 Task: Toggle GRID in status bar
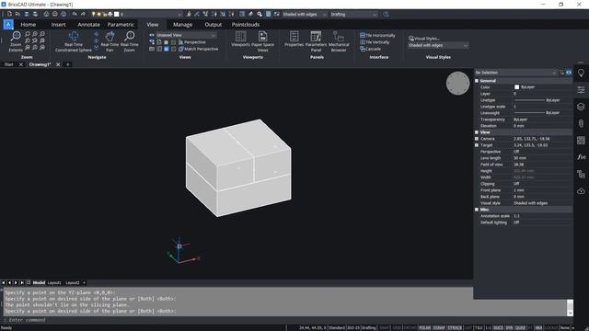click(x=397, y=327)
